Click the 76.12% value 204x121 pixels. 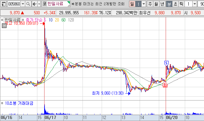pos(105,13)
